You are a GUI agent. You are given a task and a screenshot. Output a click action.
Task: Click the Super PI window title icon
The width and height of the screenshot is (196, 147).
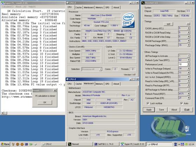pyautogui.click(x=2, y=3)
